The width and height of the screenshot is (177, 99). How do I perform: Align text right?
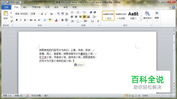click(x=80, y=17)
